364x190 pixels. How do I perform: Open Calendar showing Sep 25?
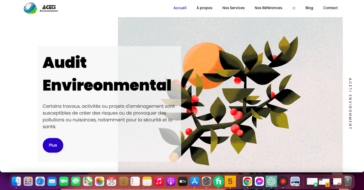pyautogui.click(x=111, y=181)
